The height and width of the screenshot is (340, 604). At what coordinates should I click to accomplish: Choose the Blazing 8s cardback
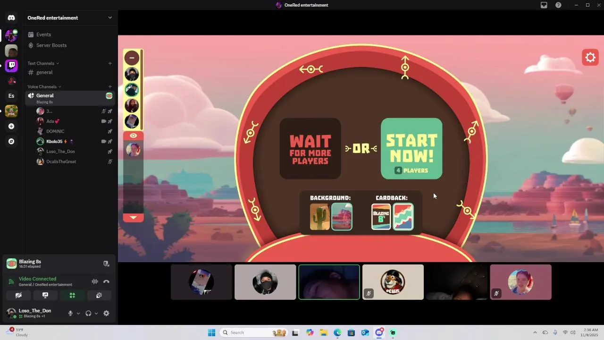381,217
